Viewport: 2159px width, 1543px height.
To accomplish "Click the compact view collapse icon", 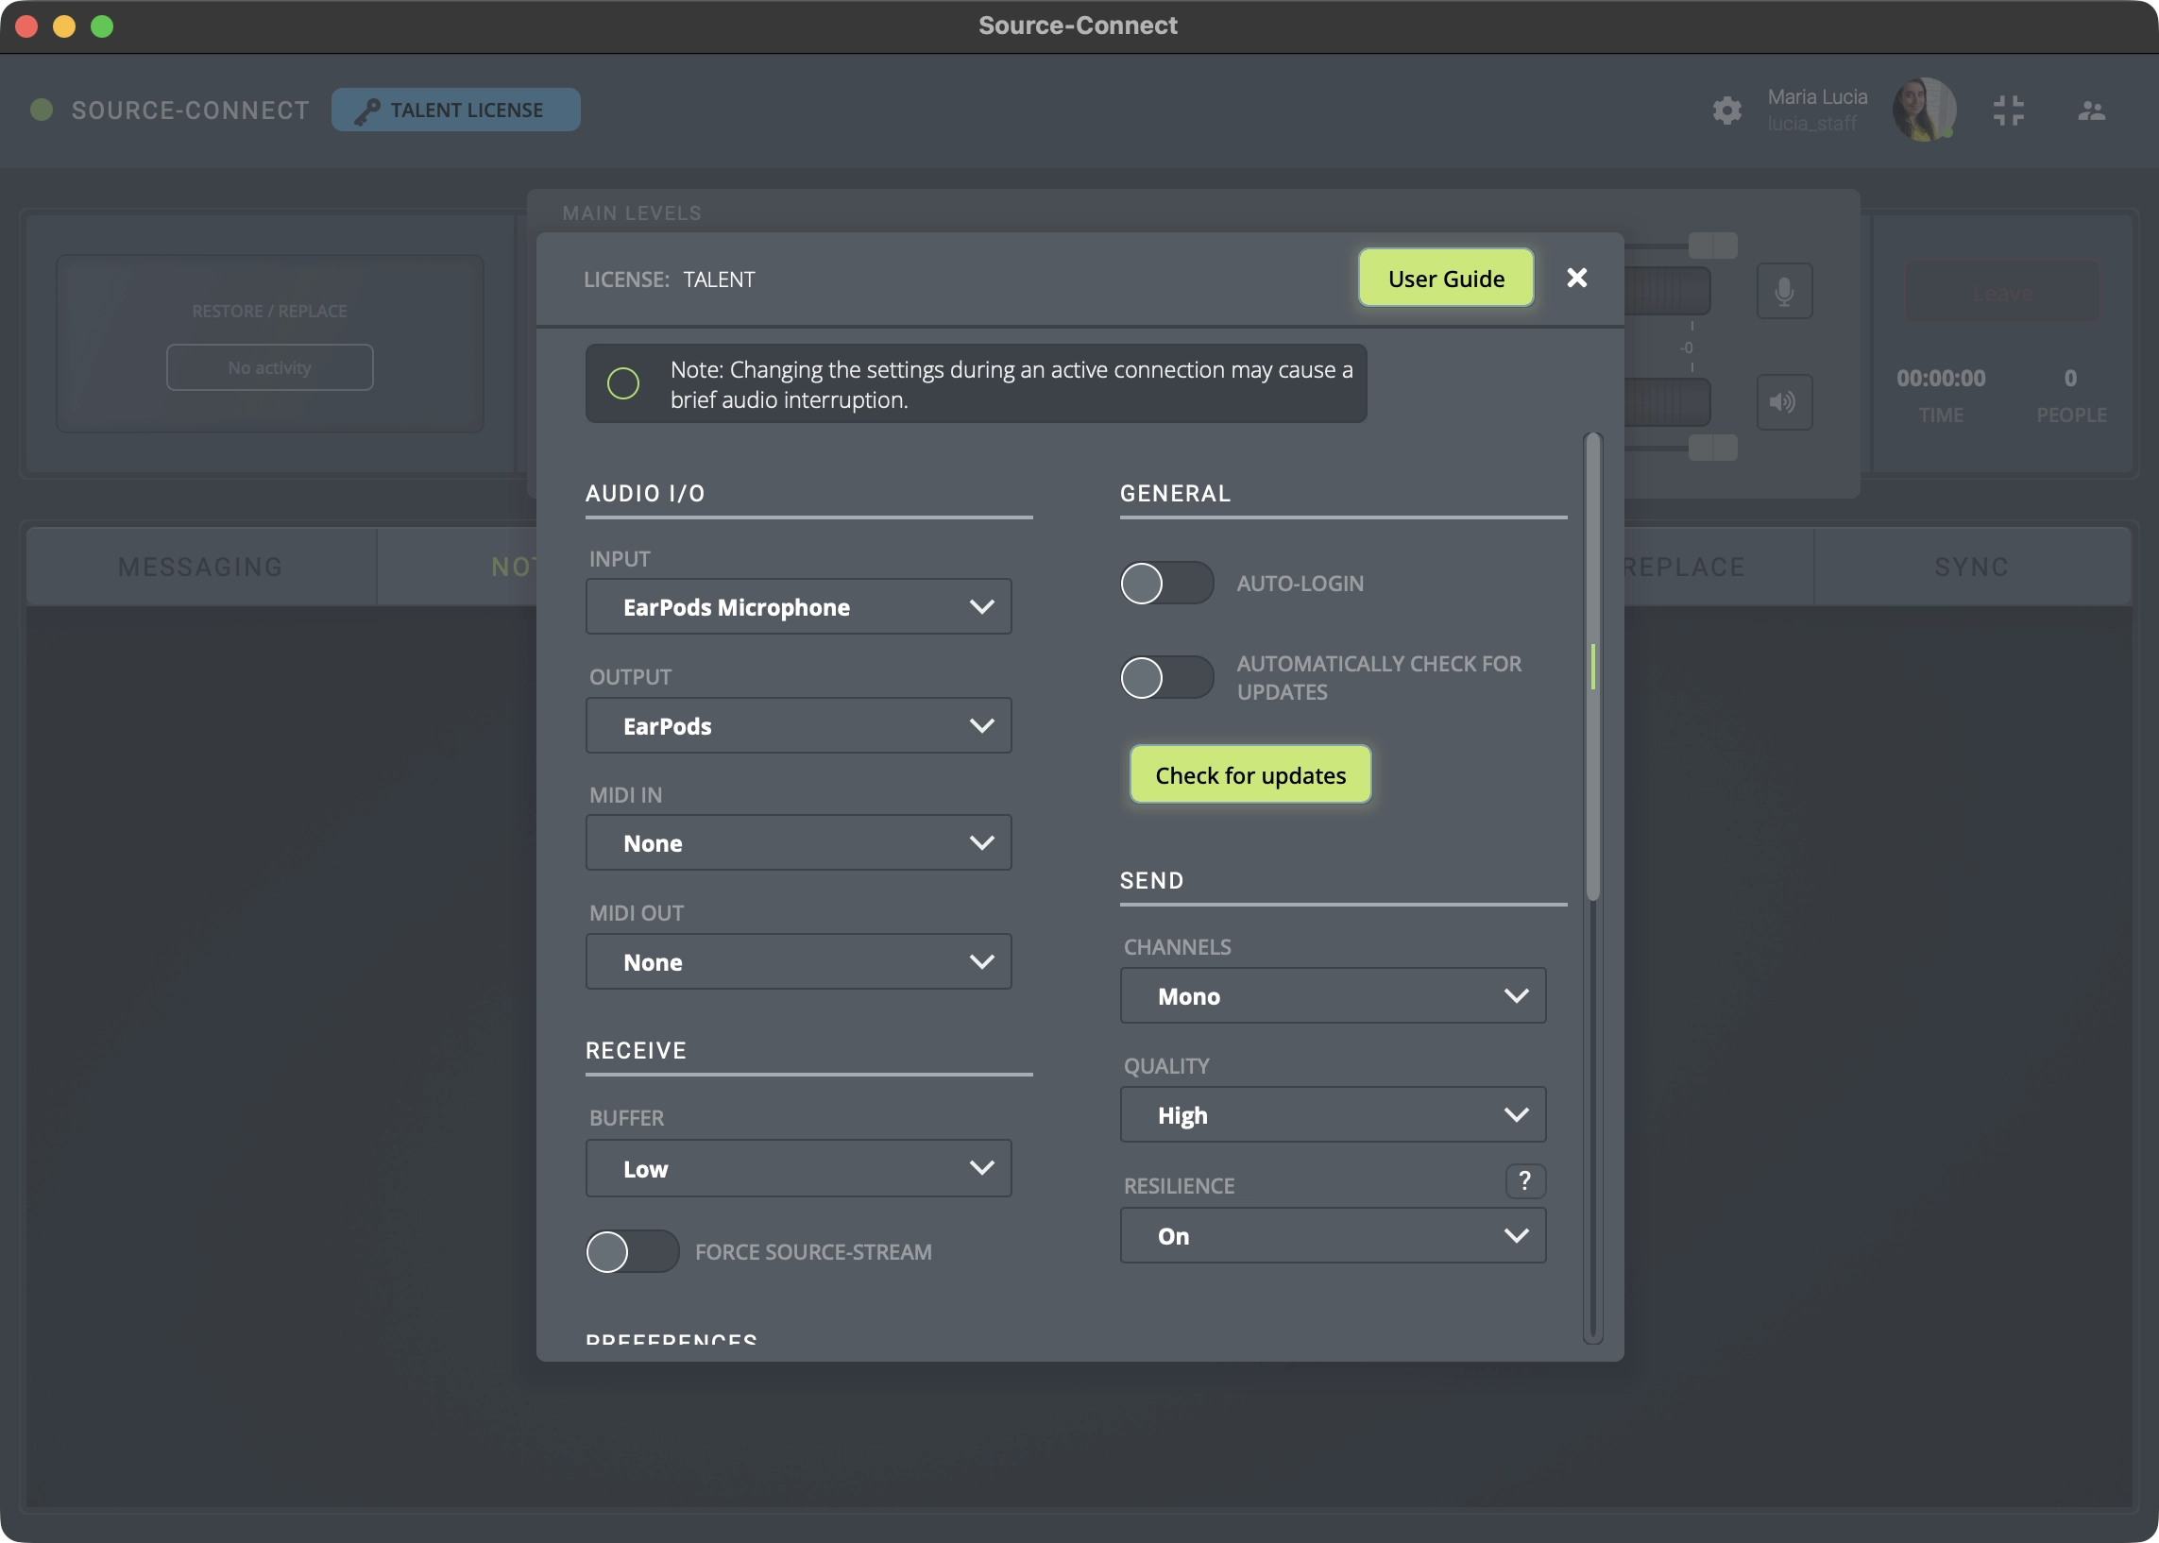I will point(2008,110).
